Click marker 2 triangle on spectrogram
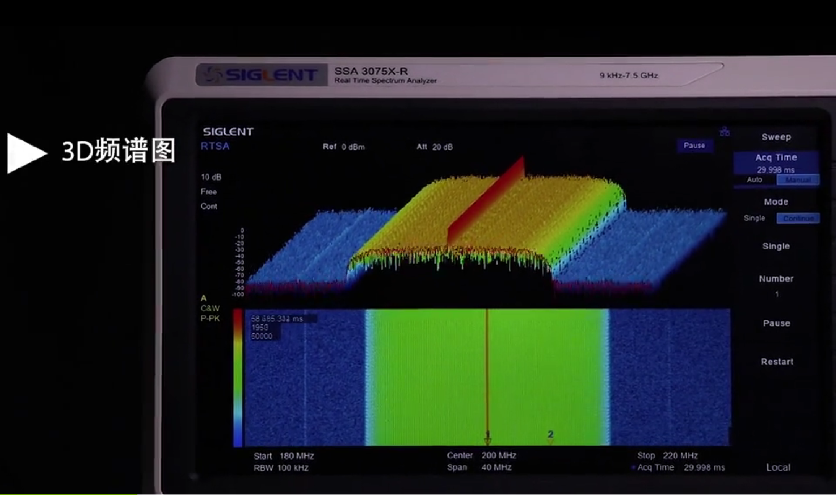 click(550, 441)
